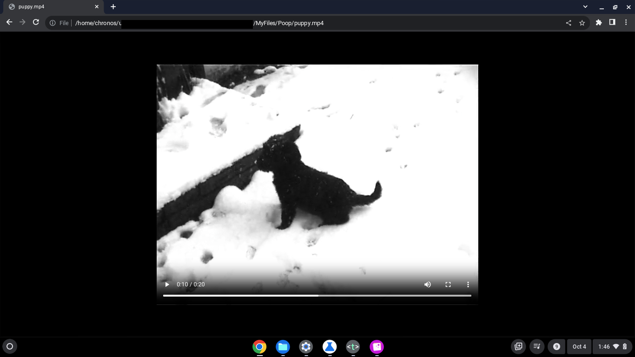Seek along the video progress bar

coord(317,296)
